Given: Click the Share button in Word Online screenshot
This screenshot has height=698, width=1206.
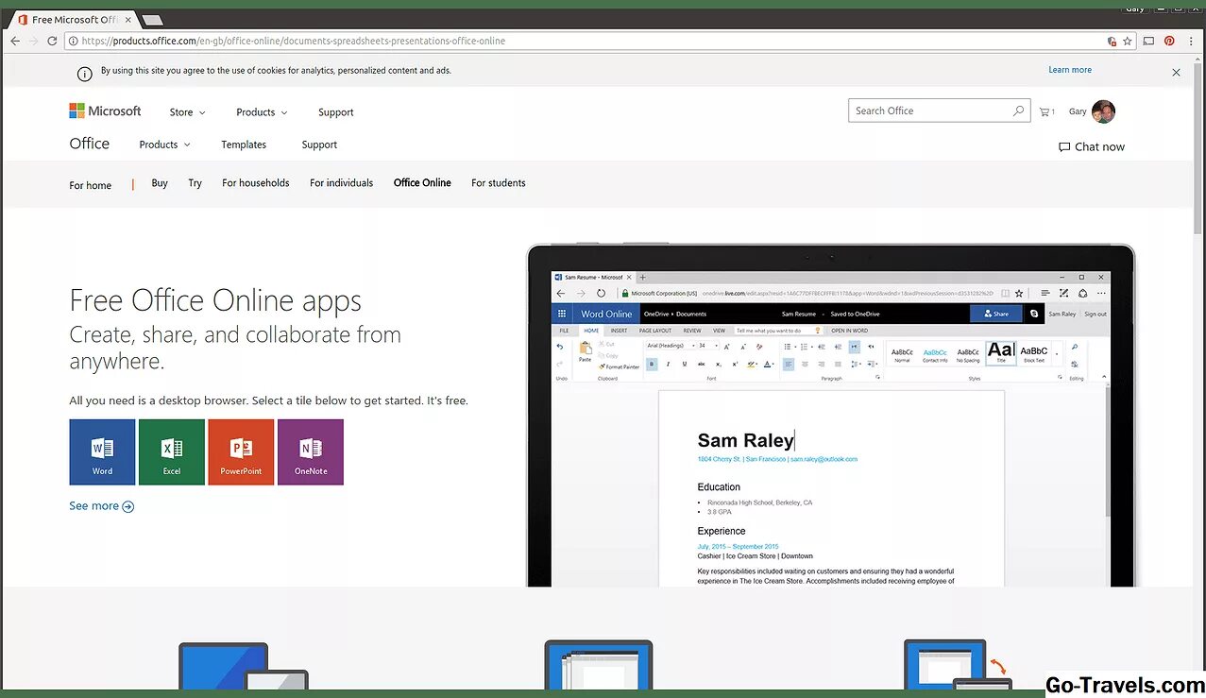Looking at the screenshot, I should 996,314.
